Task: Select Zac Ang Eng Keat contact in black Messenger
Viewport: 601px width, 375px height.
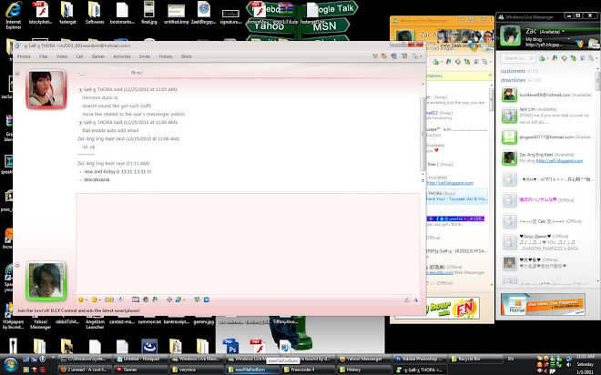Action: [x=548, y=157]
